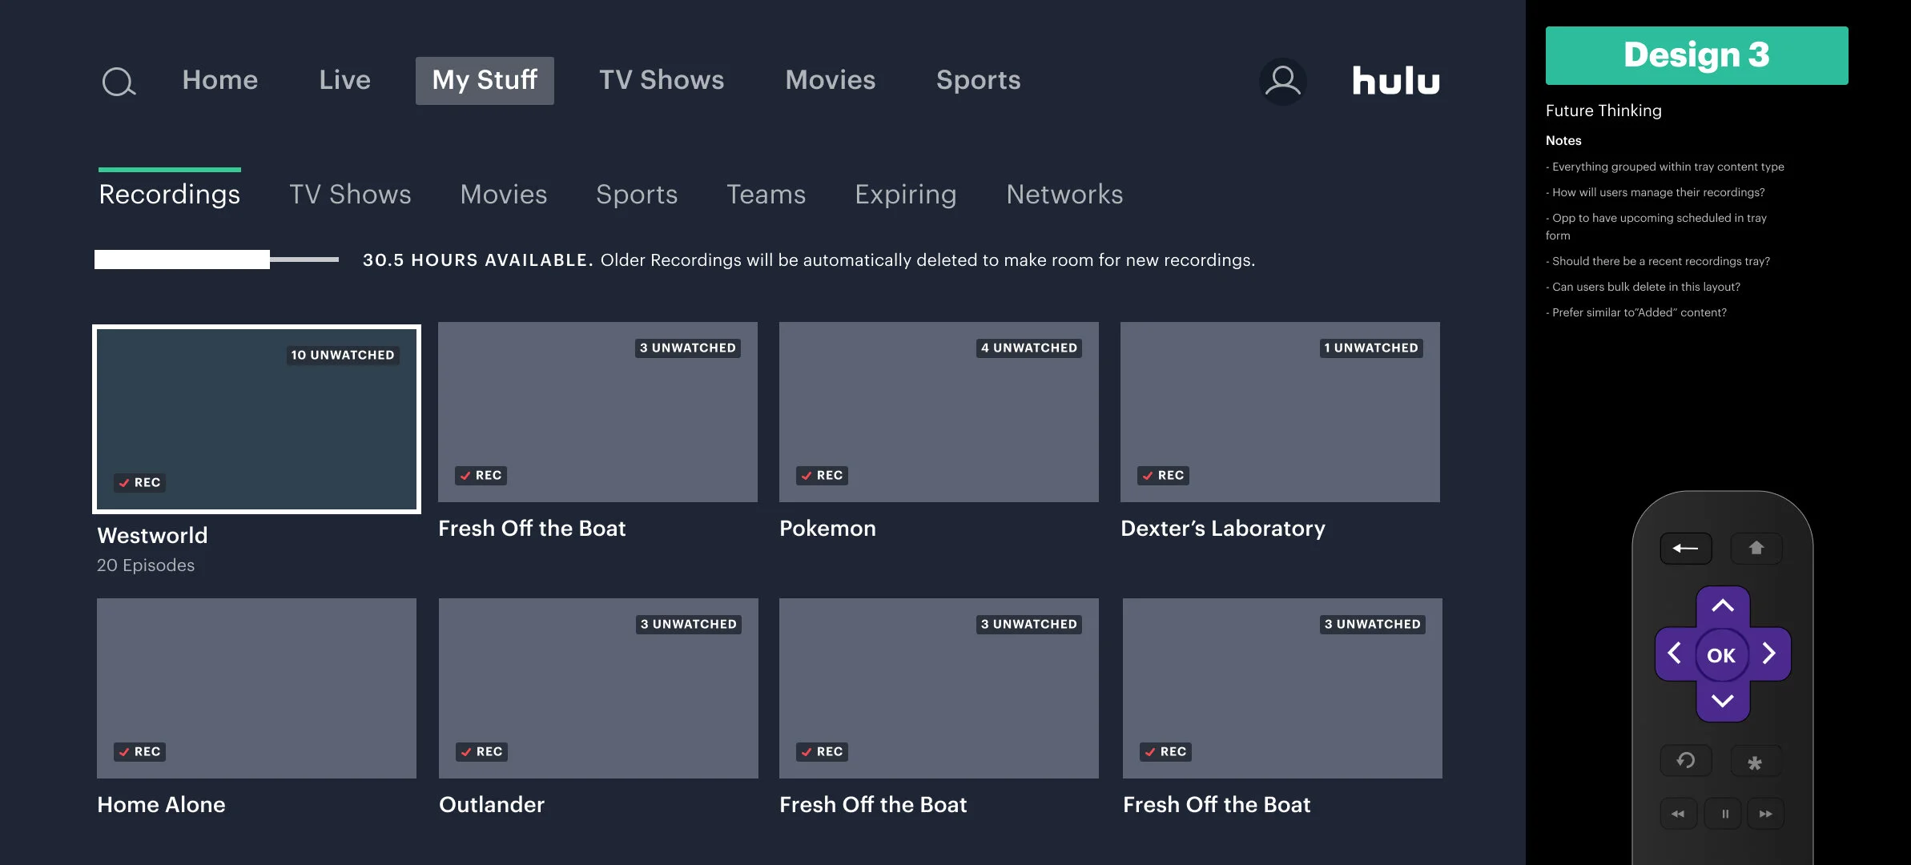Select the Dexter's Laboratory thumbnail

coord(1279,412)
